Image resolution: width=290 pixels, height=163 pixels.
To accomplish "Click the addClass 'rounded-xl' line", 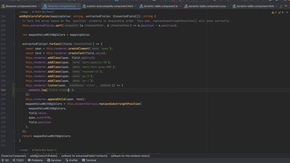I will pos(64,72).
